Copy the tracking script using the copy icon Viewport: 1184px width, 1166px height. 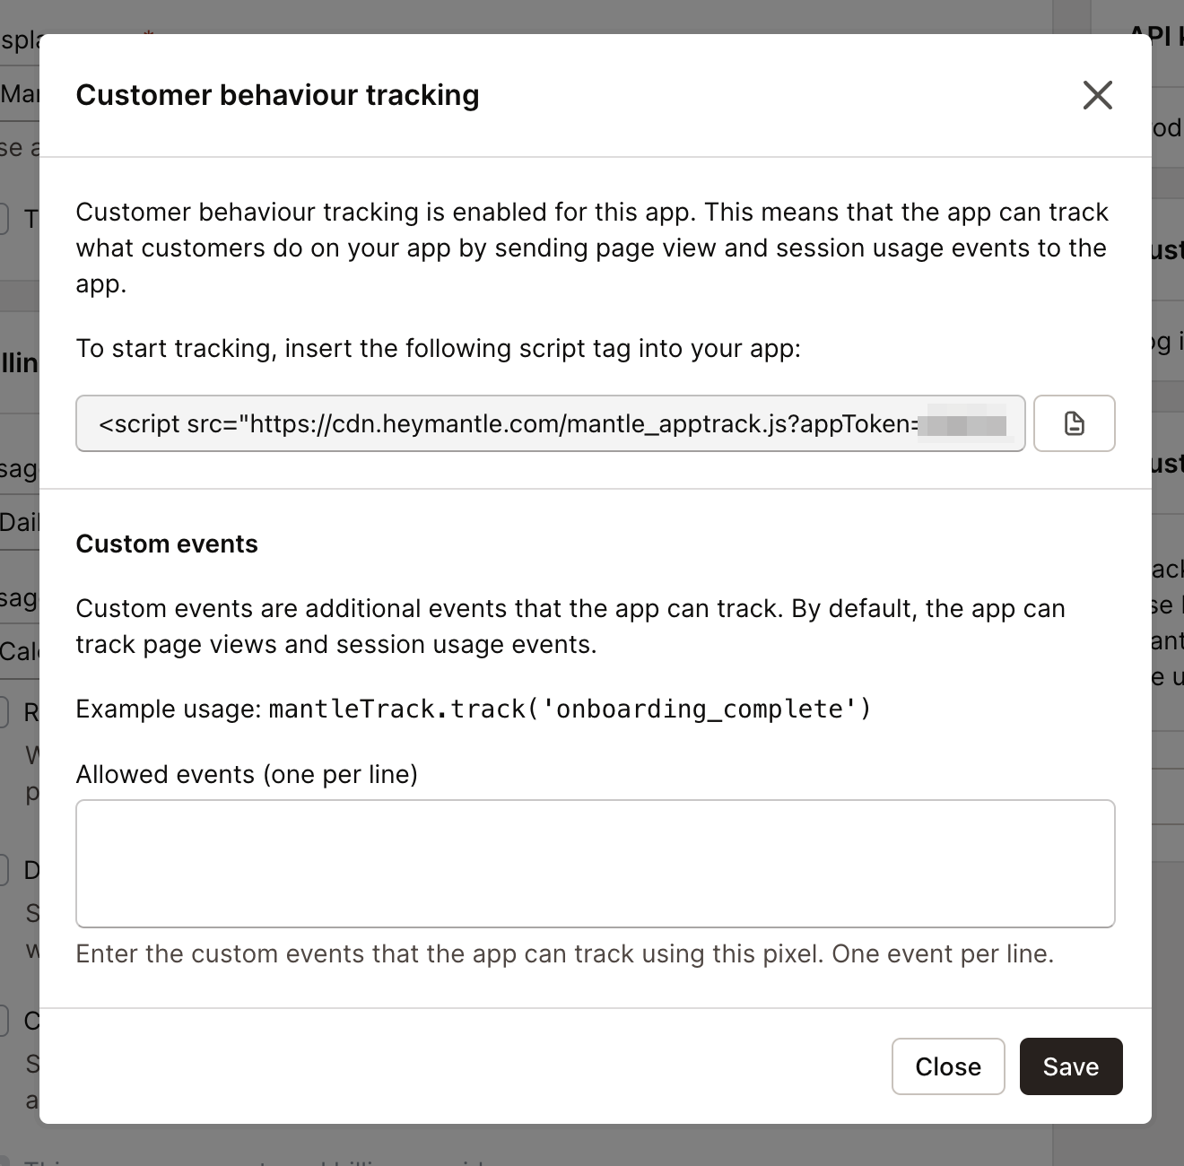pos(1074,423)
